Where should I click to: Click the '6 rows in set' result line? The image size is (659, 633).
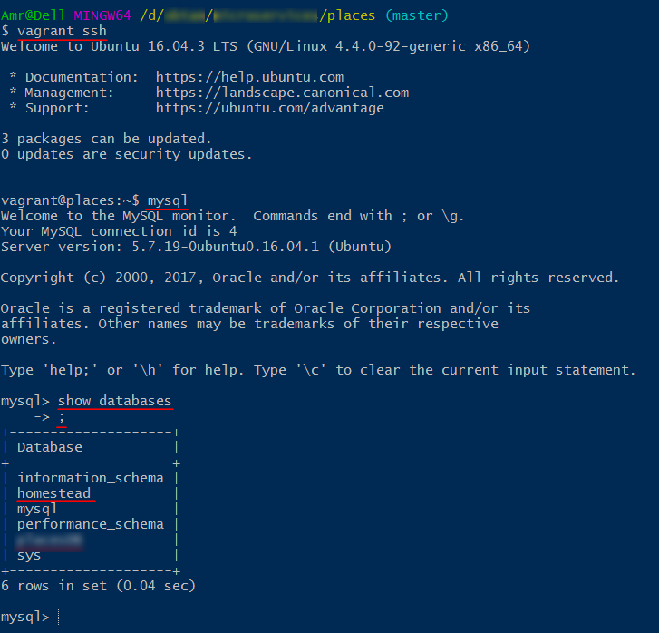point(98,586)
